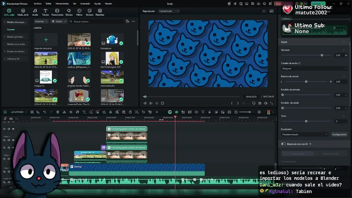Open the Filtros tab
This screenshot has height=198, width=352.
tap(79, 12)
